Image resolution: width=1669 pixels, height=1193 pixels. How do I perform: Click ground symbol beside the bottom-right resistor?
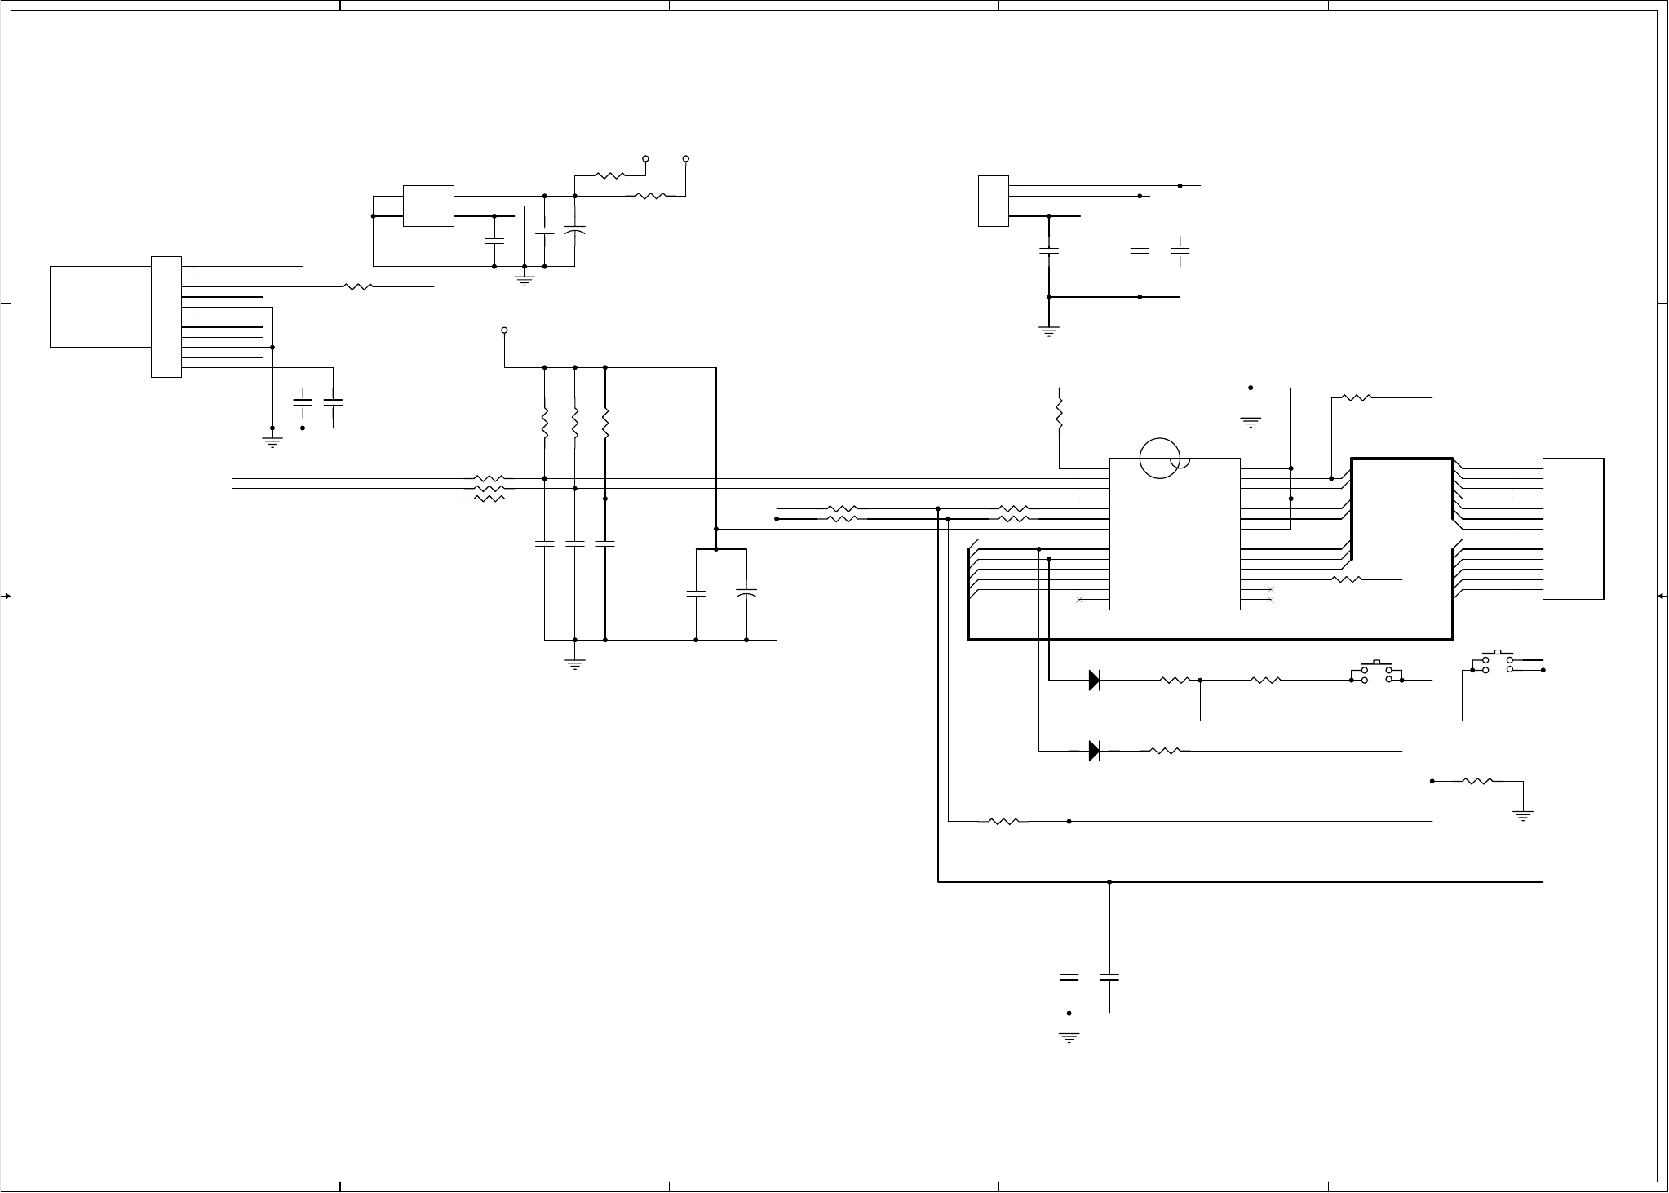(x=1523, y=814)
